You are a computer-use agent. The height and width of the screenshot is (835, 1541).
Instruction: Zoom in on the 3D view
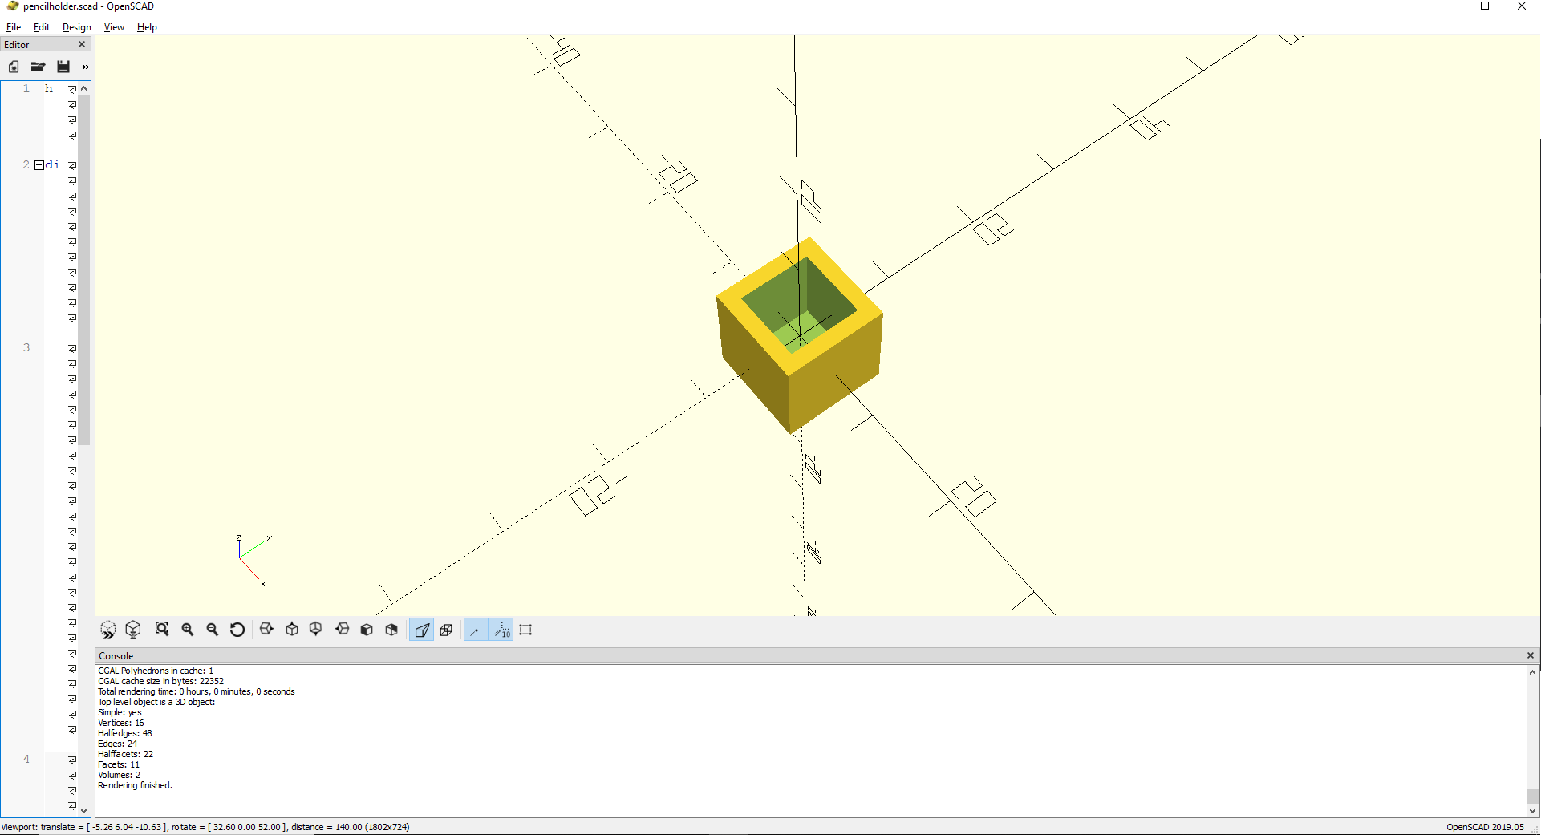pyautogui.click(x=188, y=630)
